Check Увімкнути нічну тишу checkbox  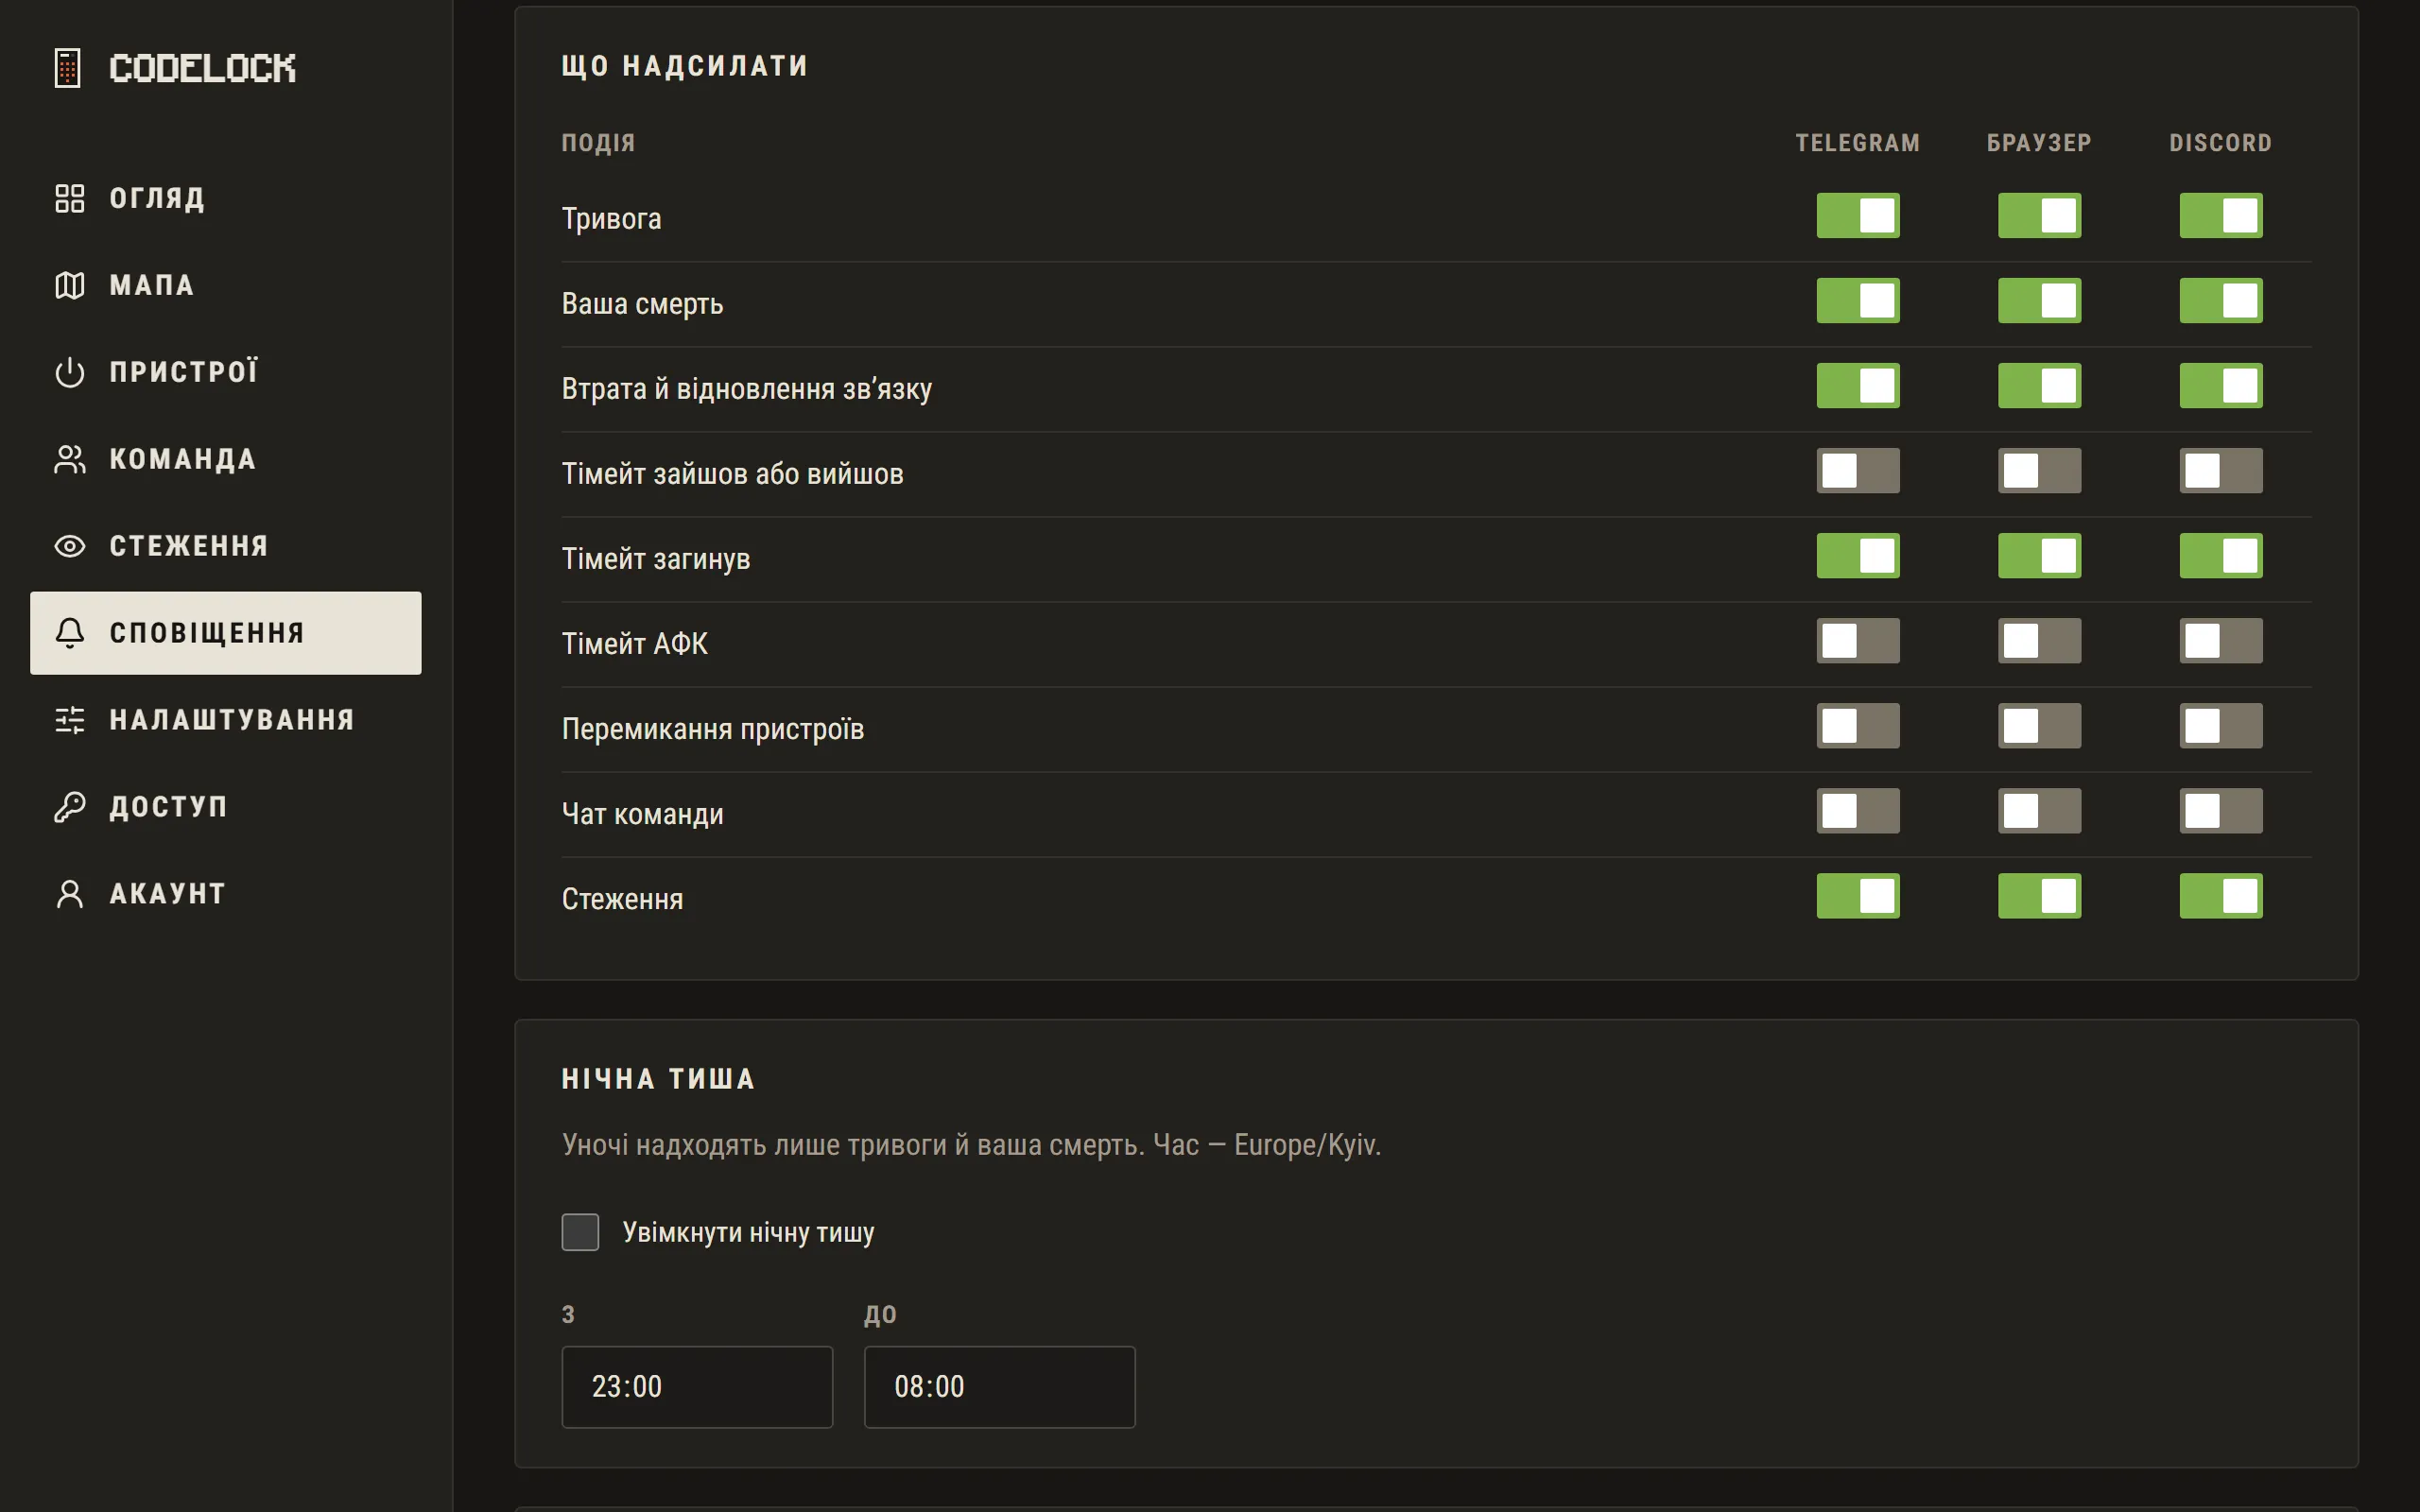[580, 1232]
